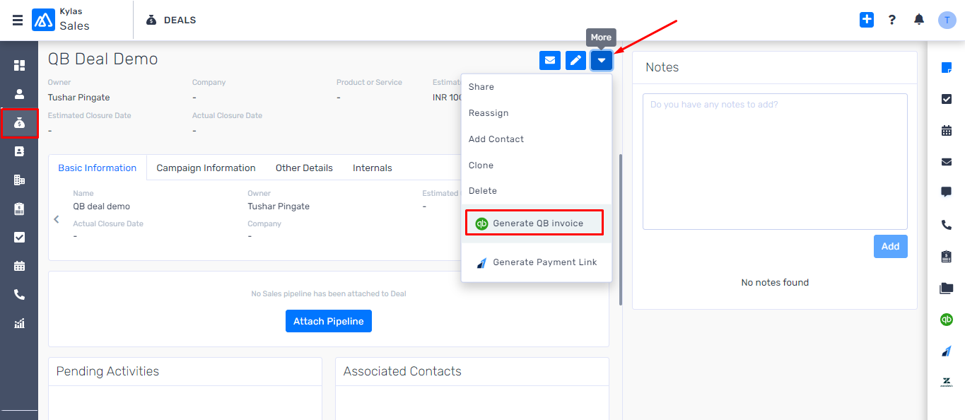The height and width of the screenshot is (420, 965).
Task: Open the checkbox tasks icon in right sidebar
Action: click(x=947, y=99)
